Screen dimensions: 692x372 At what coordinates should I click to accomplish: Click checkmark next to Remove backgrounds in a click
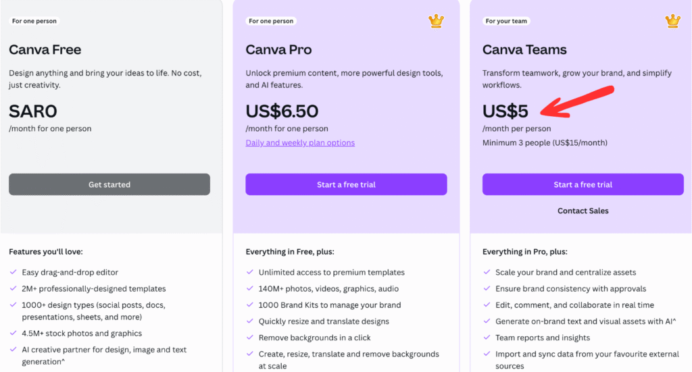point(250,338)
